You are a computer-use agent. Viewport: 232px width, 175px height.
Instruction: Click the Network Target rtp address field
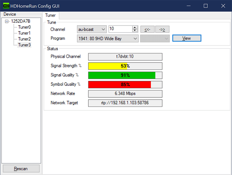125,103
